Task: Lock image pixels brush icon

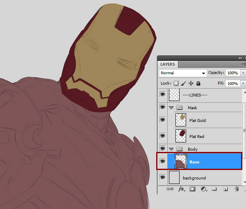Action: pos(183,83)
